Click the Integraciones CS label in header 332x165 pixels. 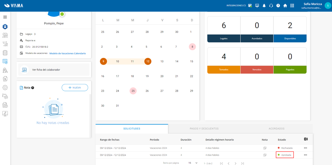(236, 6)
